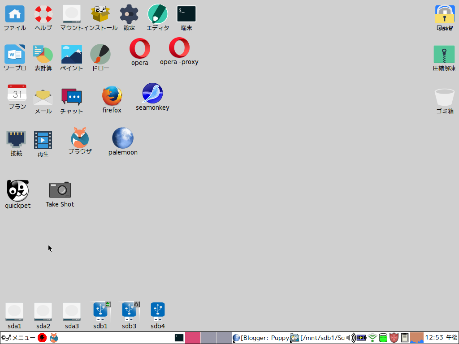Launch the ペイント paint icon
The image size is (459, 344).
click(72, 54)
